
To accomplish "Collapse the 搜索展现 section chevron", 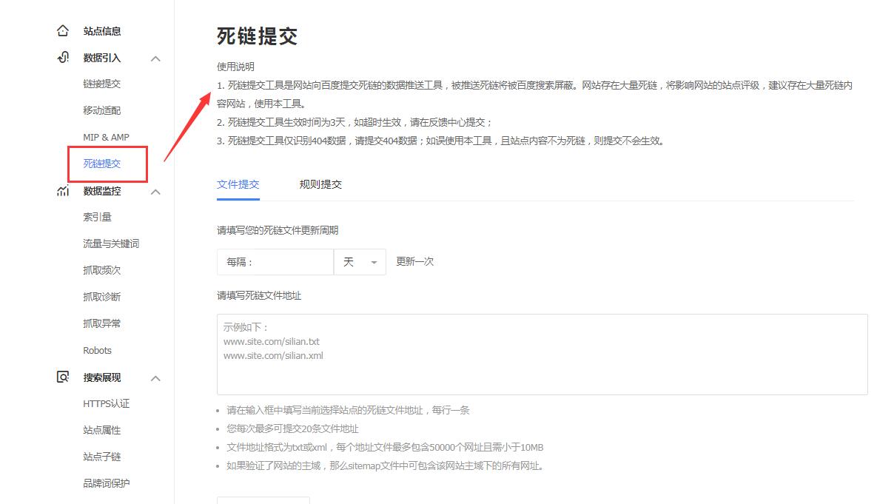I will (x=155, y=378).
